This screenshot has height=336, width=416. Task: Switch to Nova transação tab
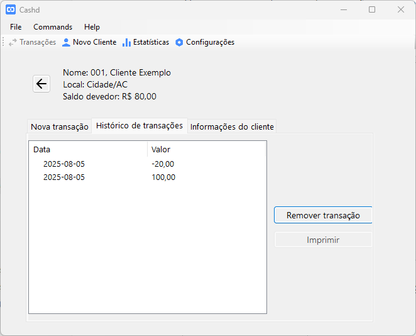coord(60,126)
